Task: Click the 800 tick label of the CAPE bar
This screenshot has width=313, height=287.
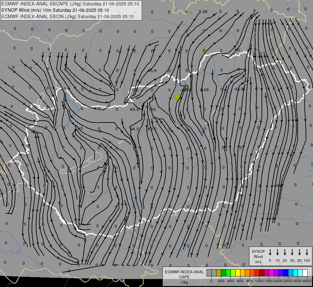Action: (250, 281)
